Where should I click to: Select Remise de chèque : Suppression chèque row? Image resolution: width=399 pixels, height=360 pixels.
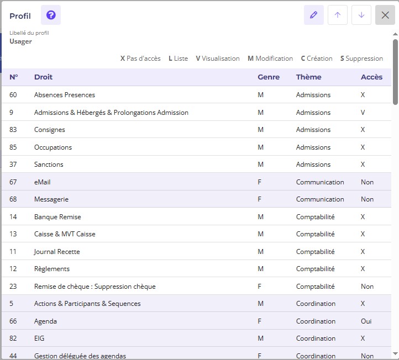click(95, 287)
